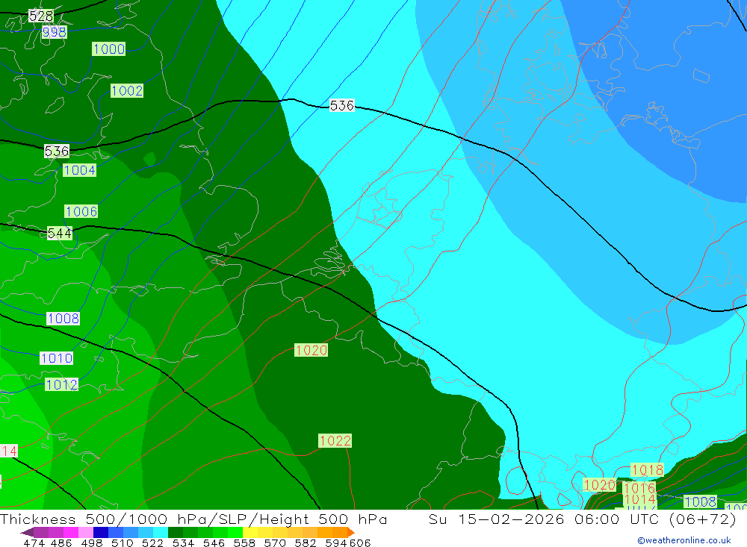Click the 546 legend value
The image size is (747, 547).
pos(214,543)
